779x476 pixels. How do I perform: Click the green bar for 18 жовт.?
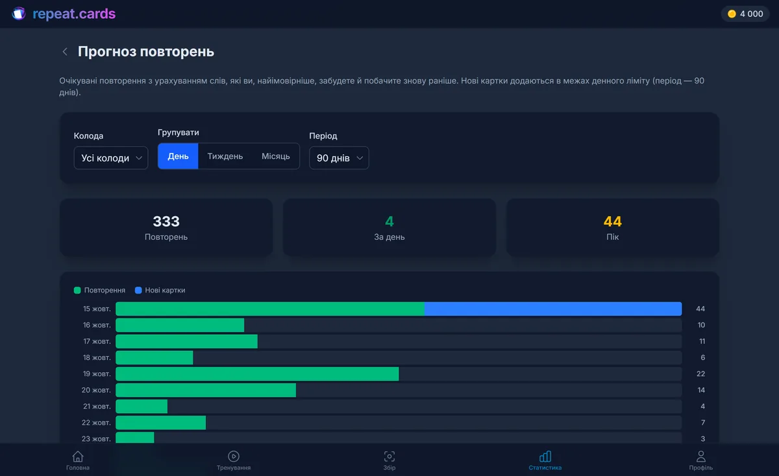tap(155, 357)
